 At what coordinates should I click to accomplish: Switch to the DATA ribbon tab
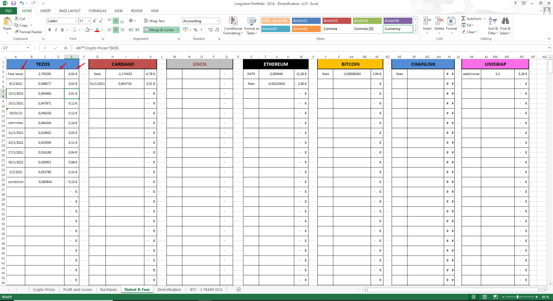tap(118, 11)
